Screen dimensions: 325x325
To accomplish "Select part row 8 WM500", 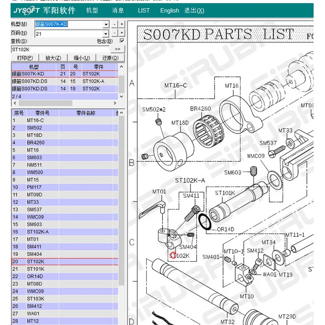I will (65, 172).
